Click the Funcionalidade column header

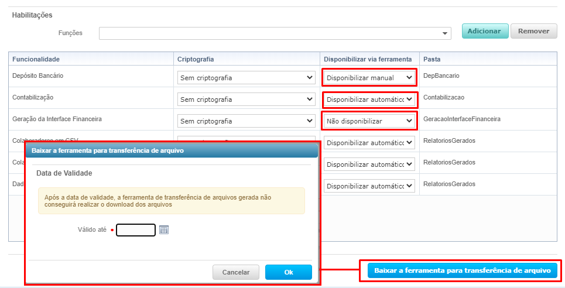(36, 59)
